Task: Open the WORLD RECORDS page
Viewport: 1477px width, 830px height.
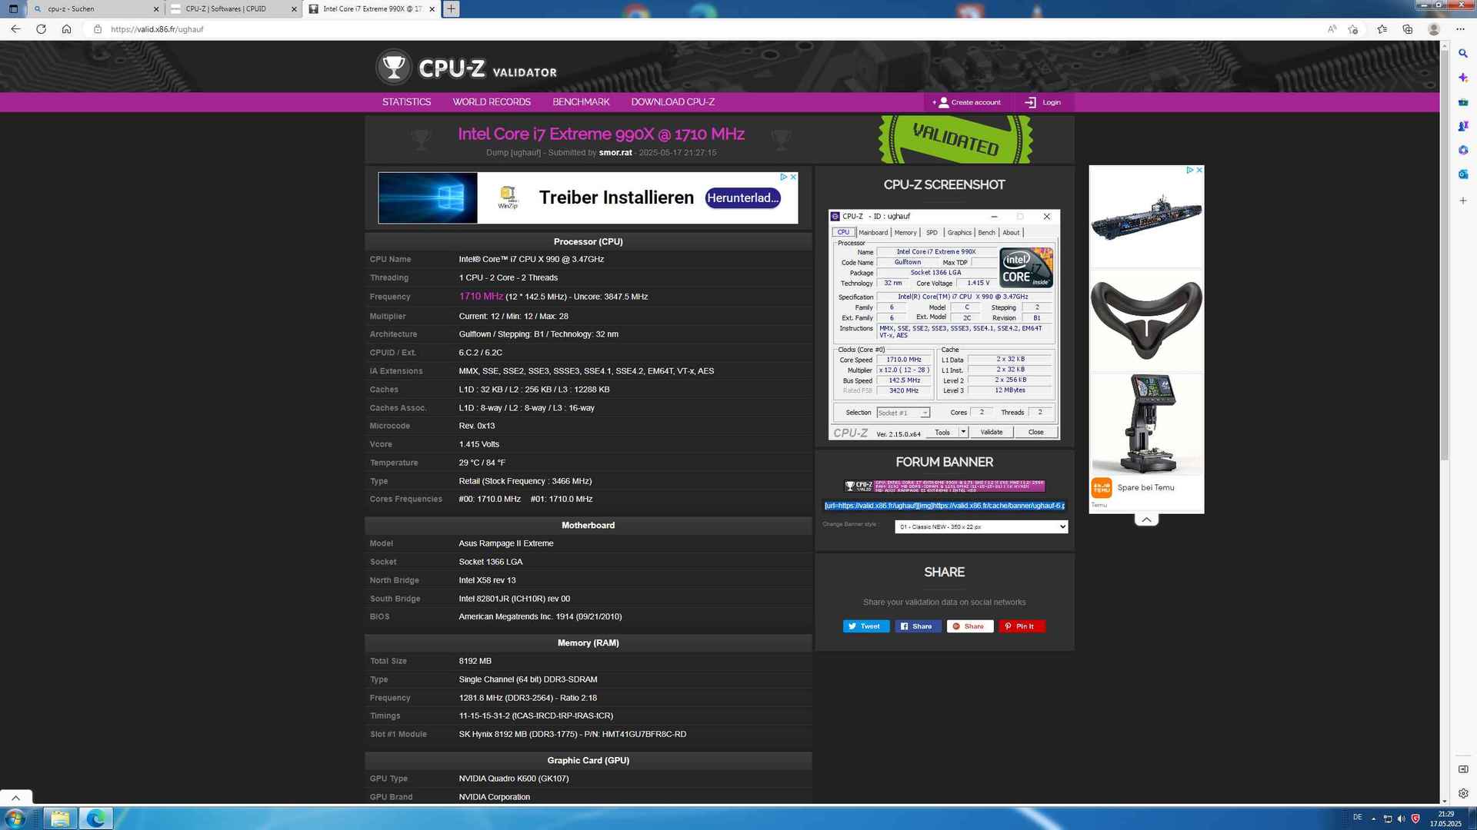Action: (492, 102)
